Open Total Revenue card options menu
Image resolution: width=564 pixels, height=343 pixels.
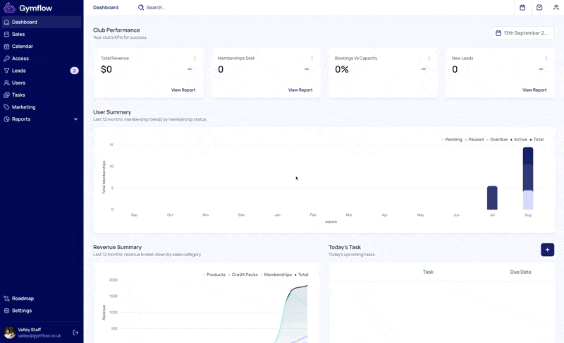tap(195, 59)
